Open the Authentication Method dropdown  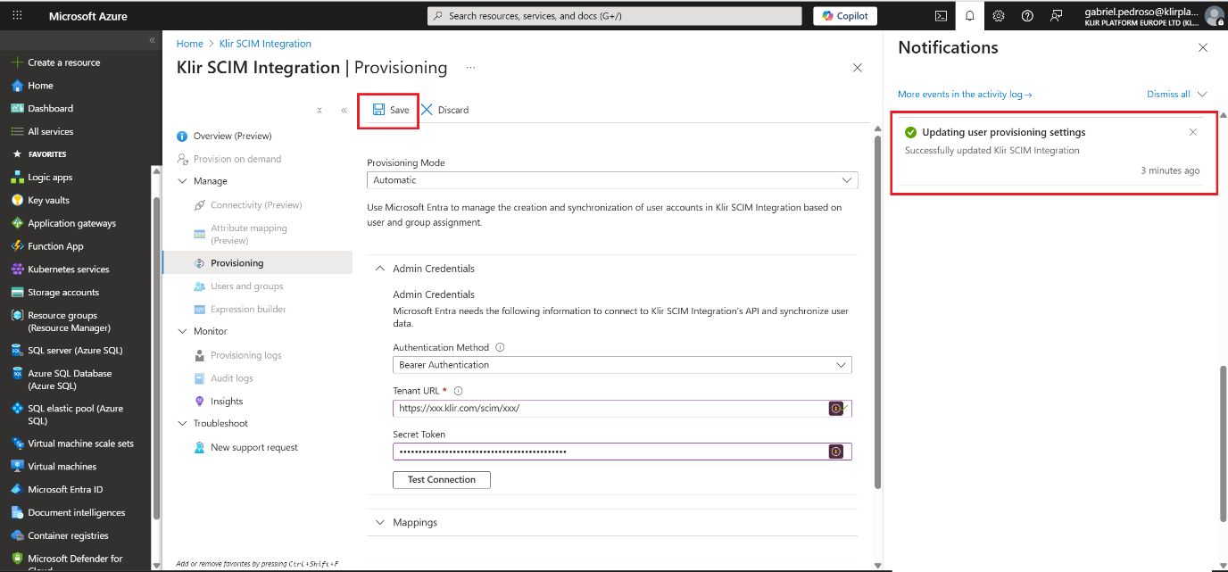(622, 365)
